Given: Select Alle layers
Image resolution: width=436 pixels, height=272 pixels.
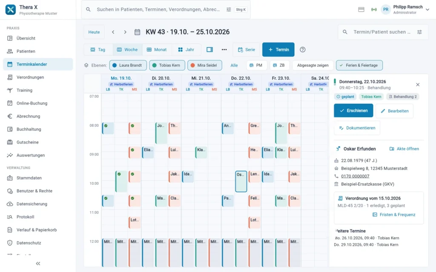Looking at the screenshot, I should (x=234, y=65).
